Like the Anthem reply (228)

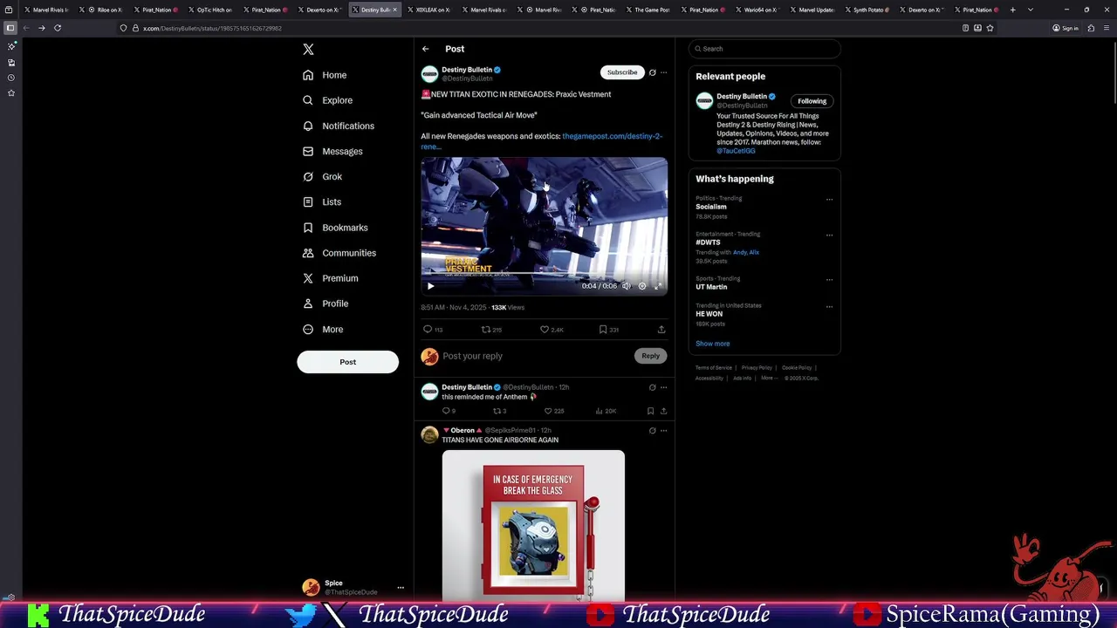click(553, 411)
